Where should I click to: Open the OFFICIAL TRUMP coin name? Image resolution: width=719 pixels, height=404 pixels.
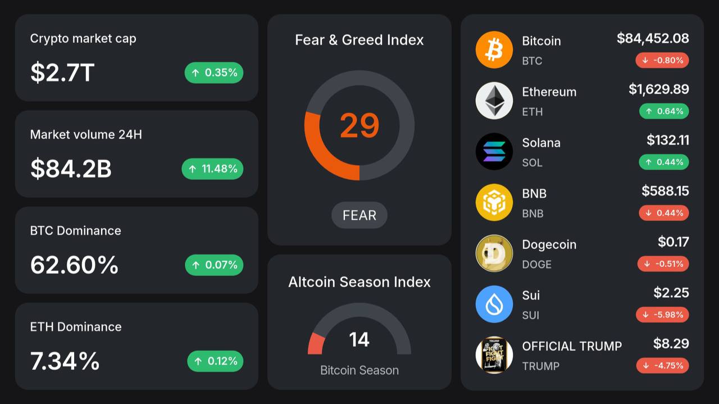click(572, 346)
